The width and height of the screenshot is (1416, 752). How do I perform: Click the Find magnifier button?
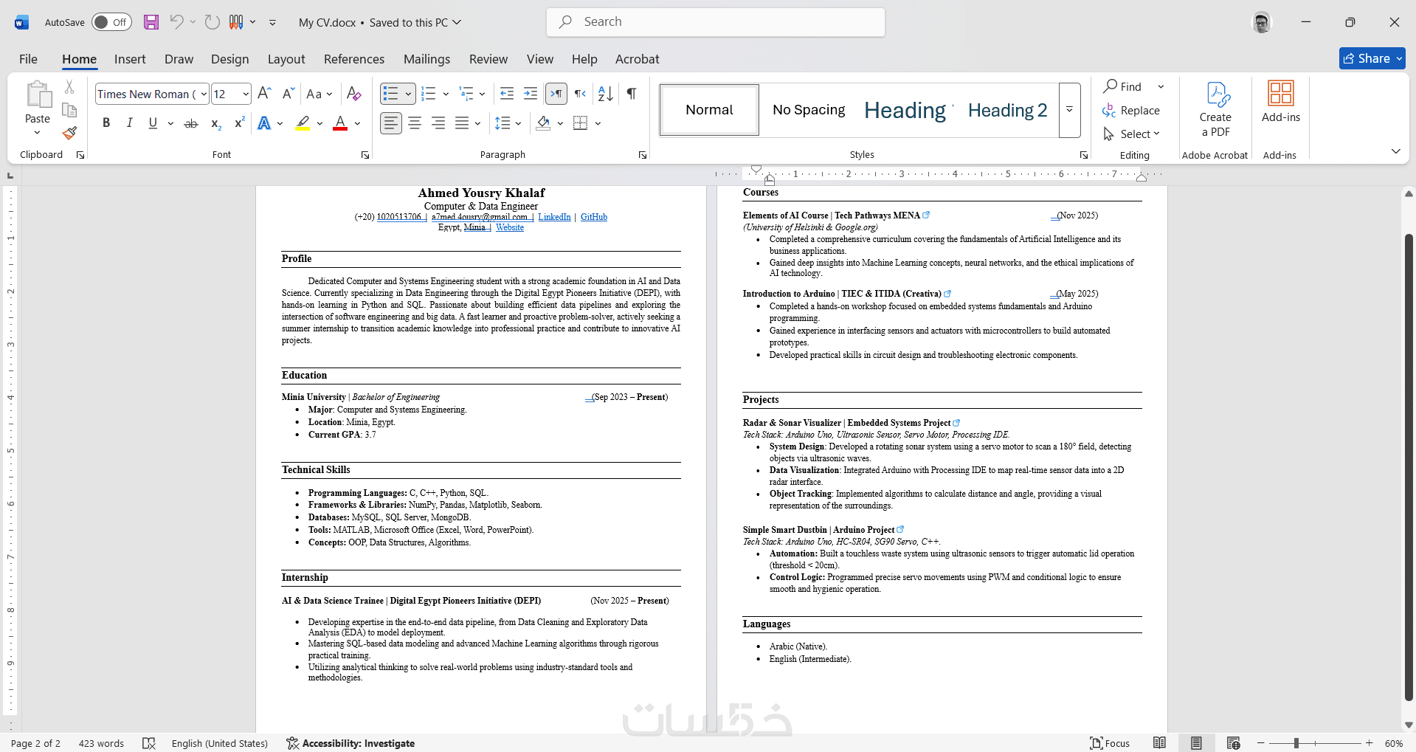pos(1123,86)
